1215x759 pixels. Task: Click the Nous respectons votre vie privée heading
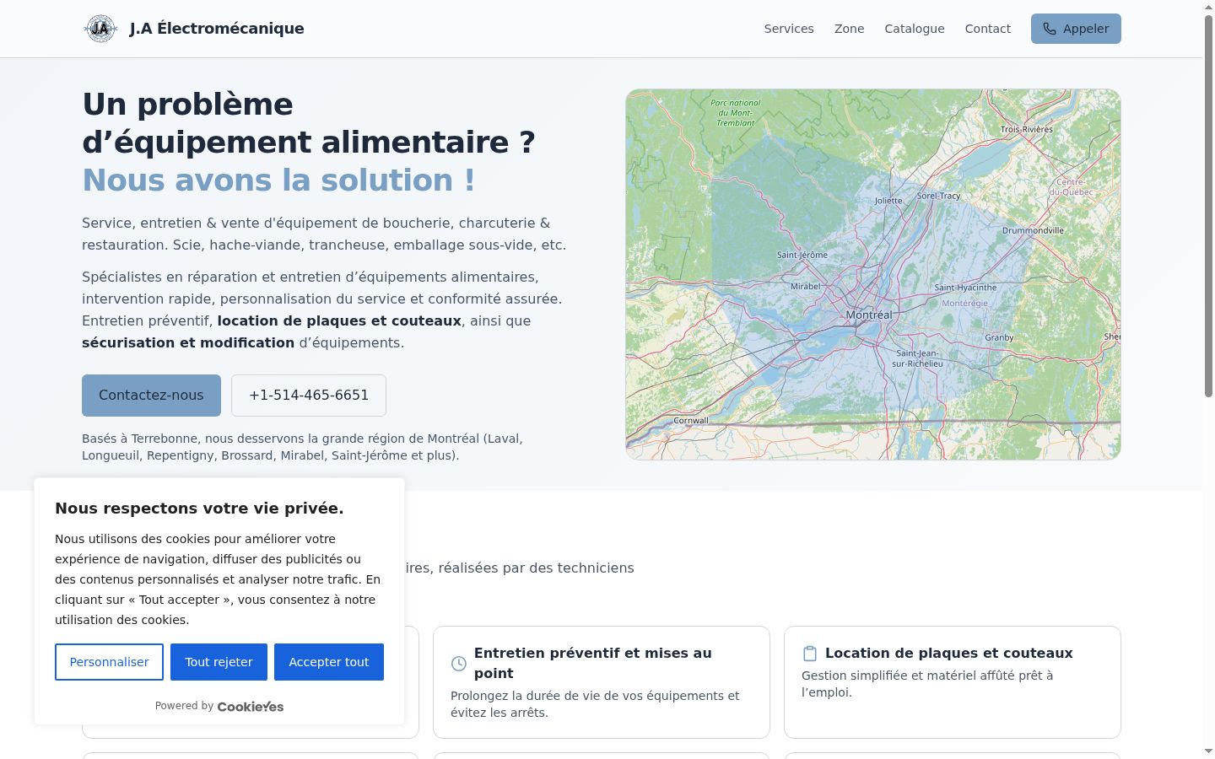tap(199, 509)
